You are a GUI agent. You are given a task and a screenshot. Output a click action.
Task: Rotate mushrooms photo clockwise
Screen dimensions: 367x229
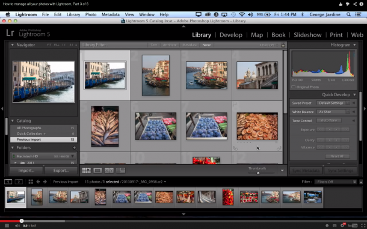tap(279, 148)
